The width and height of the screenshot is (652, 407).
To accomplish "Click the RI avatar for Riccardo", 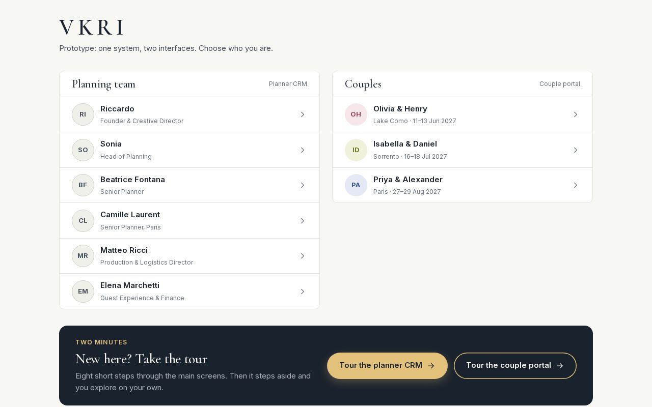I will click(x=83, y=114).
